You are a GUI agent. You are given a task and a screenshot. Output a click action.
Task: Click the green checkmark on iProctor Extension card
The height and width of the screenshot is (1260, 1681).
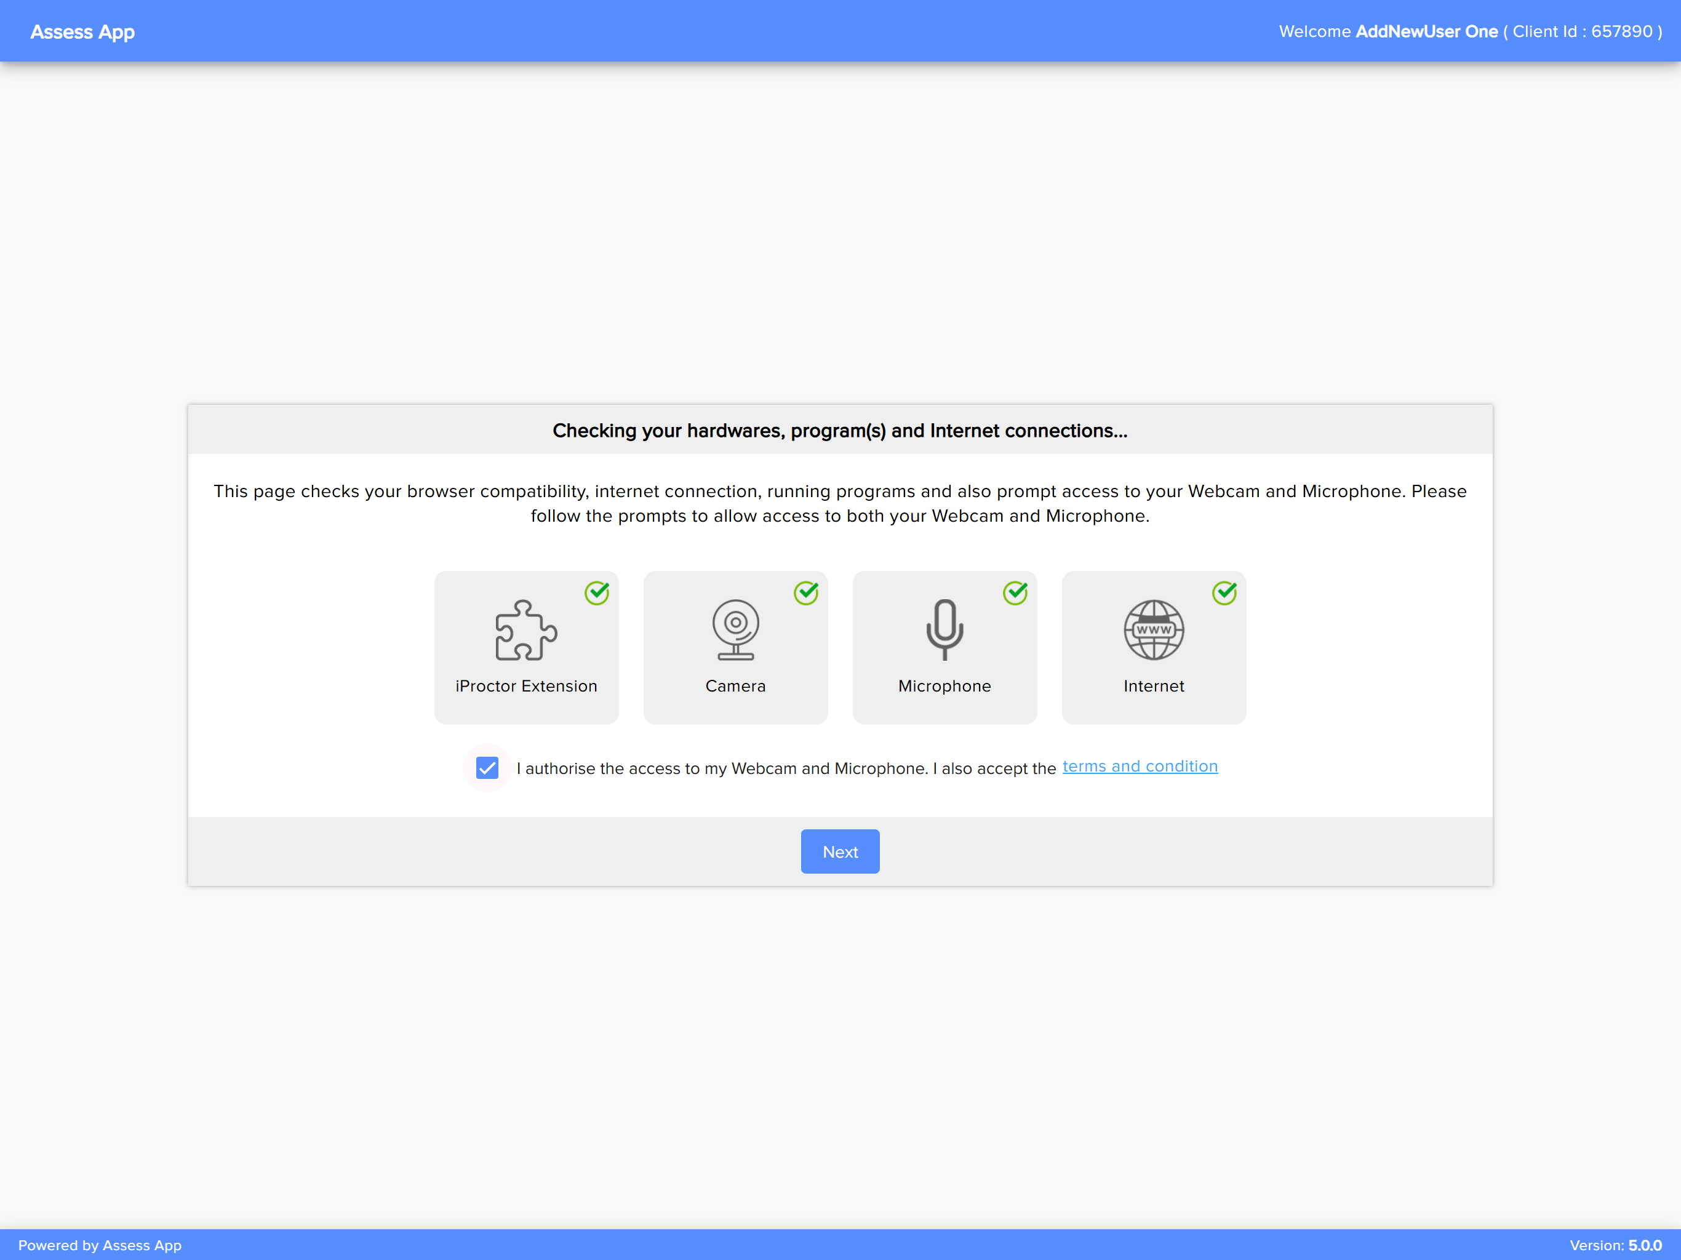click(597, 592)
